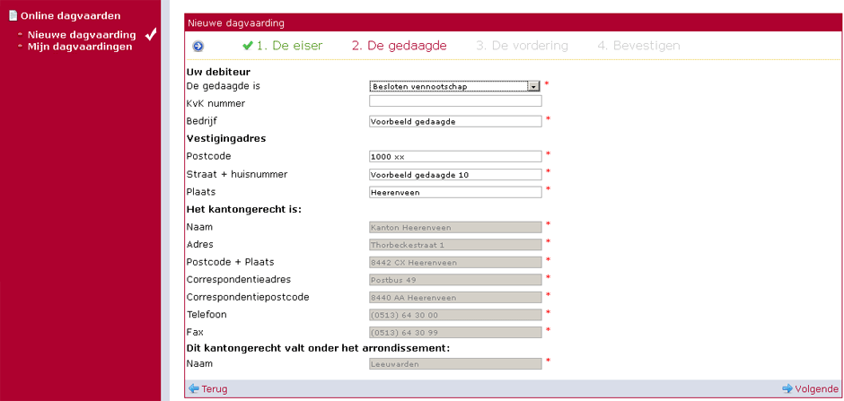Click the 'Postcode + Plaats' label
This screenshot has width=844, height=401.
pos(231,262)
